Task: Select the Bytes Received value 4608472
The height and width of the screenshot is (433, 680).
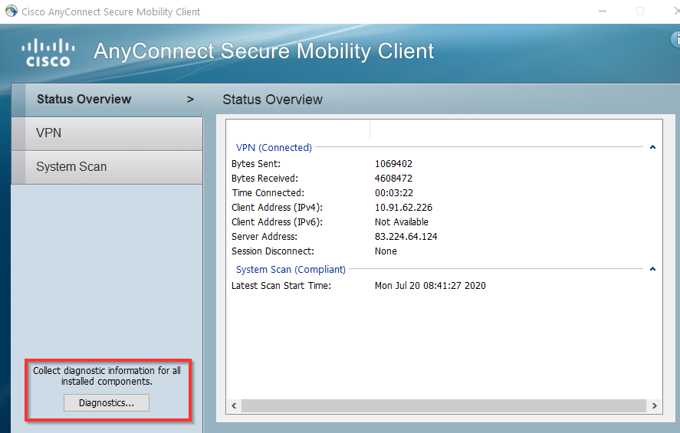Action: point(393,179)
